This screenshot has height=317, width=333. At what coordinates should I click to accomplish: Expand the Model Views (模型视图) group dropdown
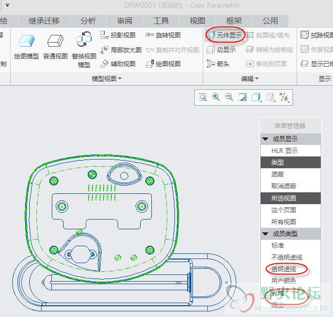pos(107,79)
